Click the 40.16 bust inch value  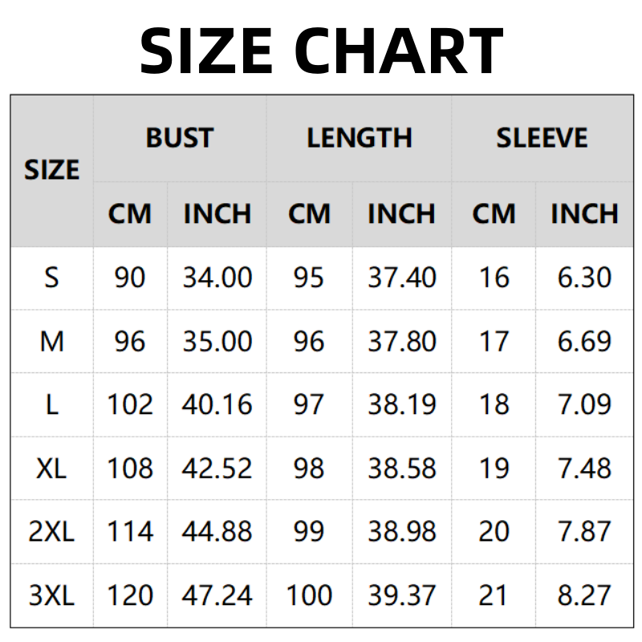[x=217, y=404]
